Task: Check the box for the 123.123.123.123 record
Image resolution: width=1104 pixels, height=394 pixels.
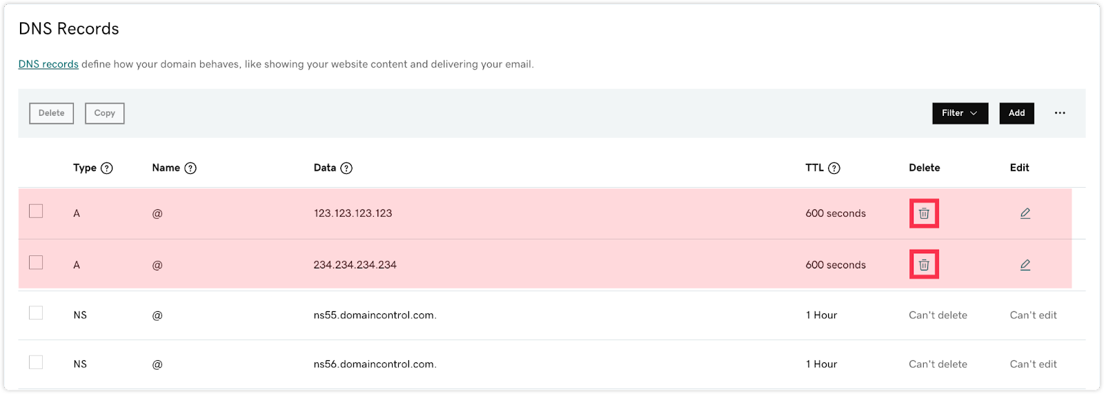Action: (x=36, y=211)
